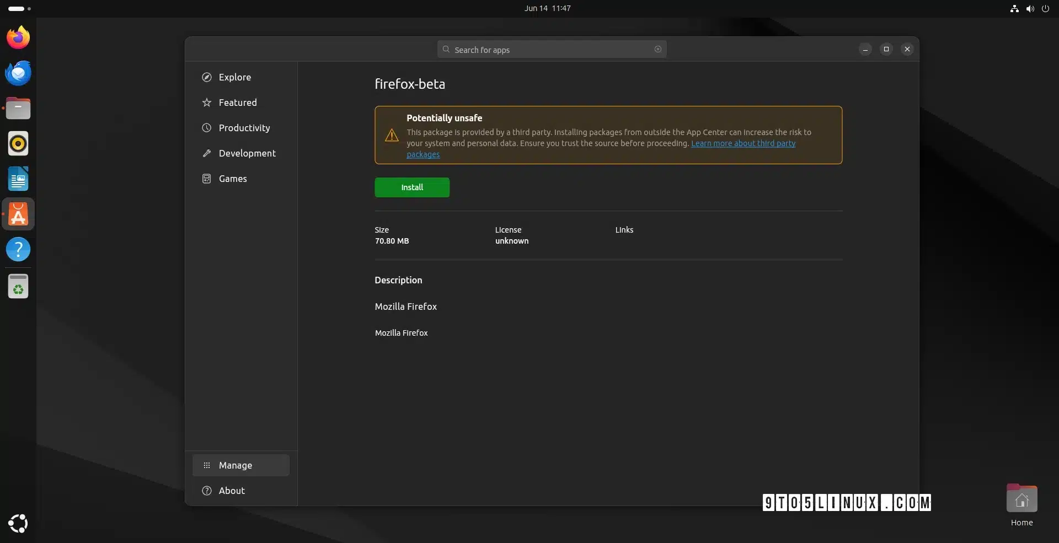Screen dimensions: 1059x543
Task: Open the learn more about third party packages link
Action: point(742,143)
